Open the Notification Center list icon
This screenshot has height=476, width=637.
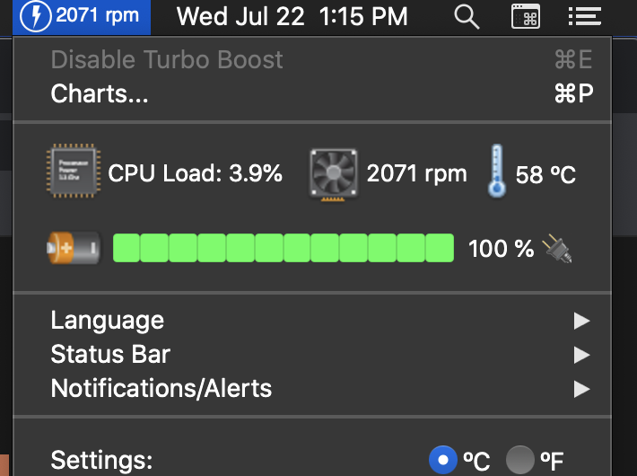coord(584,16)
